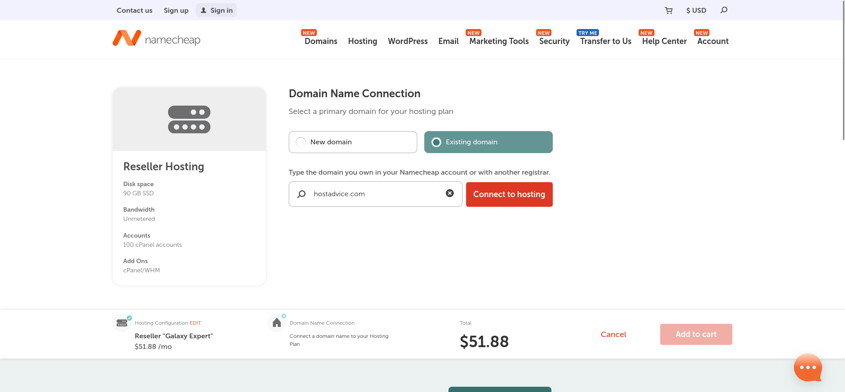The width and height of the screenshot is (845, 392).
Task: Click the 90 GB SSD value
Action: coord(138,193)
